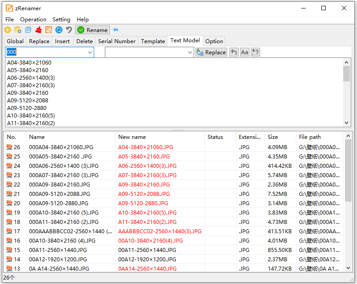Click the JPG file icon in row 18
Viewport: 357px width, 284px height.
pos(9,222)
